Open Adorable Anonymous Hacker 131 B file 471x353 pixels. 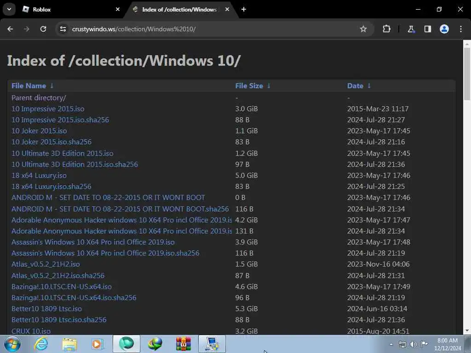[121, 231]
